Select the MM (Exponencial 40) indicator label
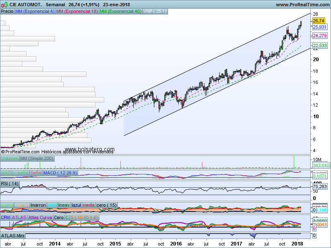The width and height of the screenshot is (331, 248). 120,12
